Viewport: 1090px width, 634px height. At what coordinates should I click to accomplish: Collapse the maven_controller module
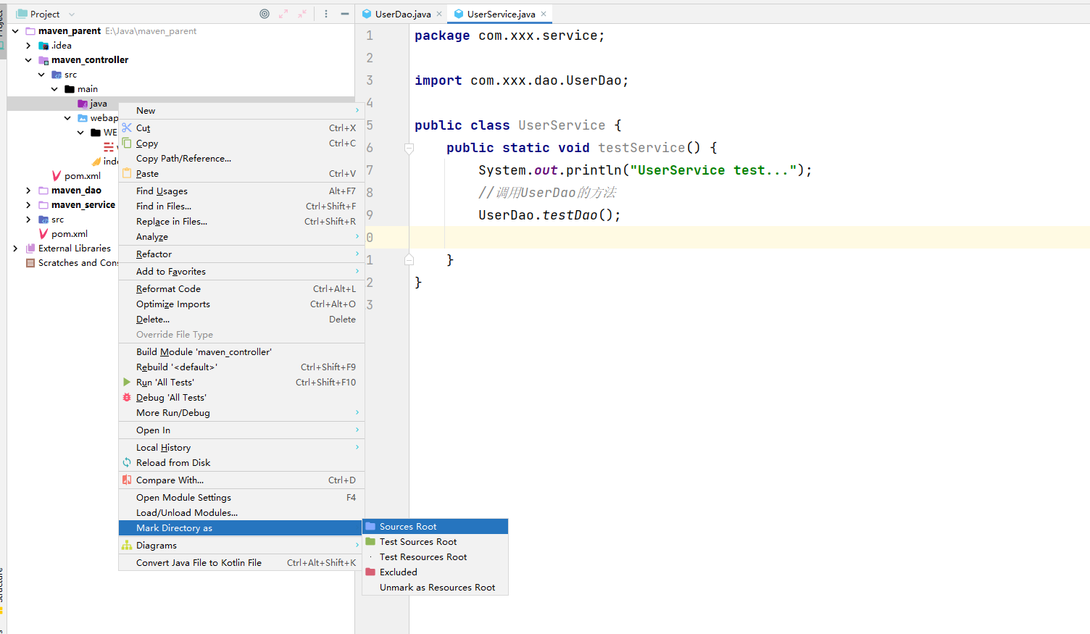coord(28,60)
